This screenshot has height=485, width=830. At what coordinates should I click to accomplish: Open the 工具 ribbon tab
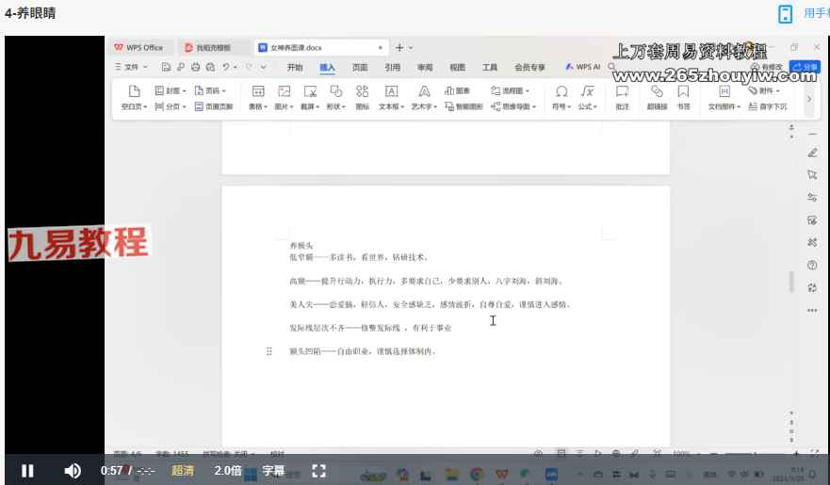[490, 67]
